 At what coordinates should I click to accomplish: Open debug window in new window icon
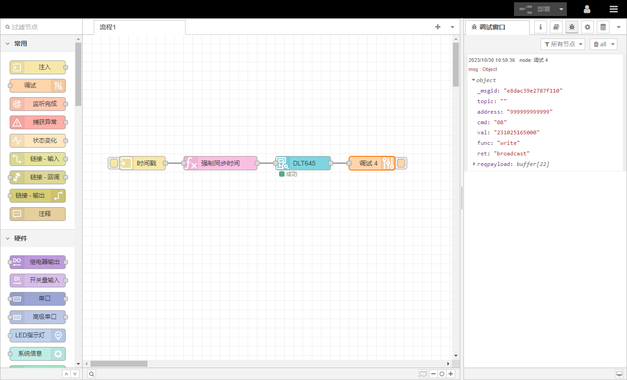pos(619,374)
